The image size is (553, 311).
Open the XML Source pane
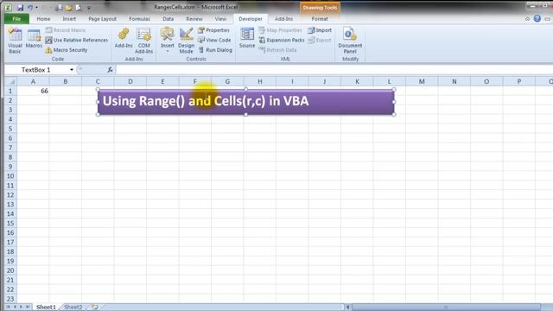pyautogui.click(x=247, y=38)
